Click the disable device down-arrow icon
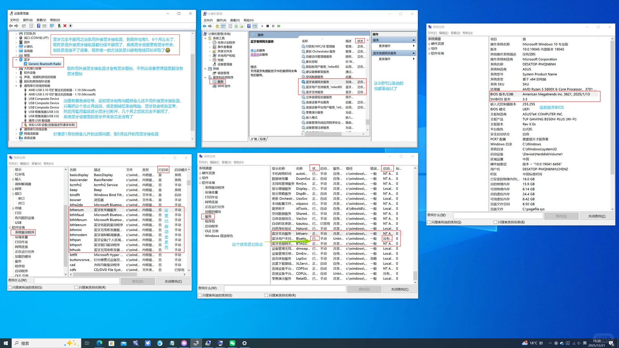The image size is (619, 348). 71,26
